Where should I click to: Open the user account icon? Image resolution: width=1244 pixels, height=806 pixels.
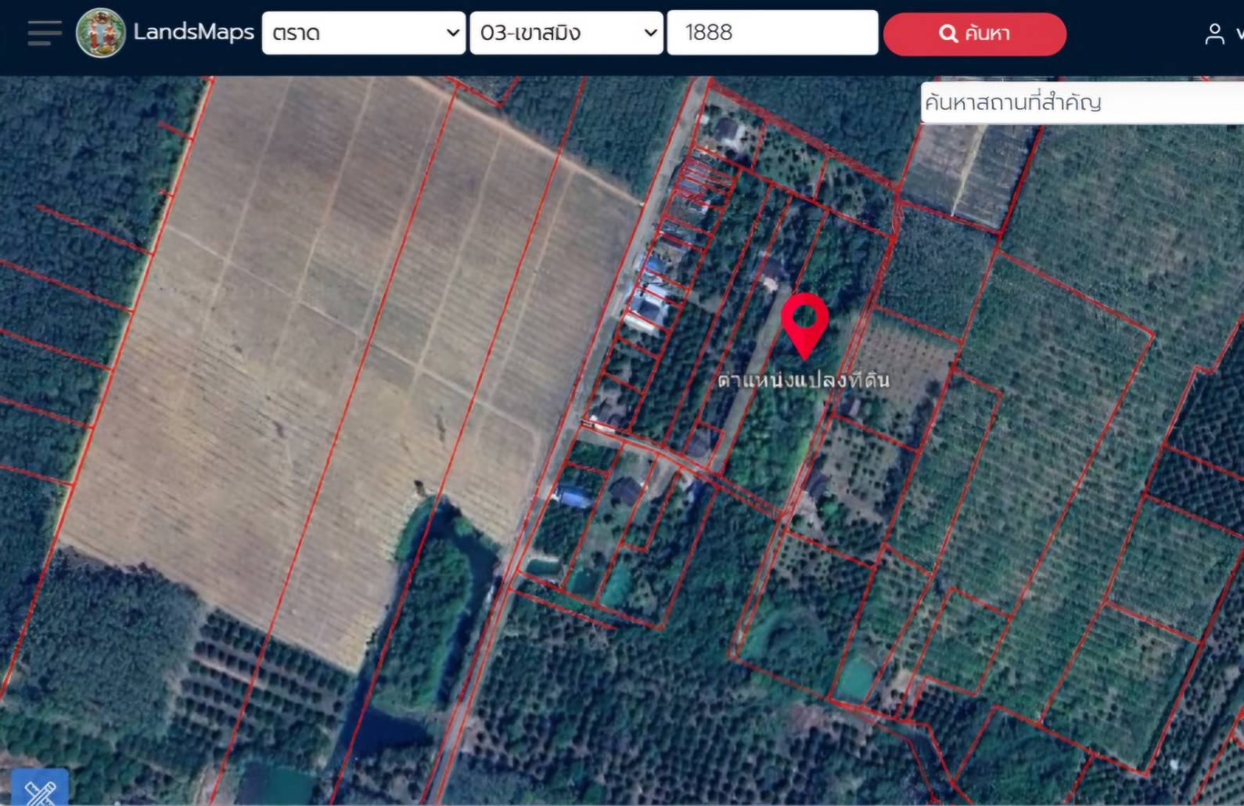1214,34
